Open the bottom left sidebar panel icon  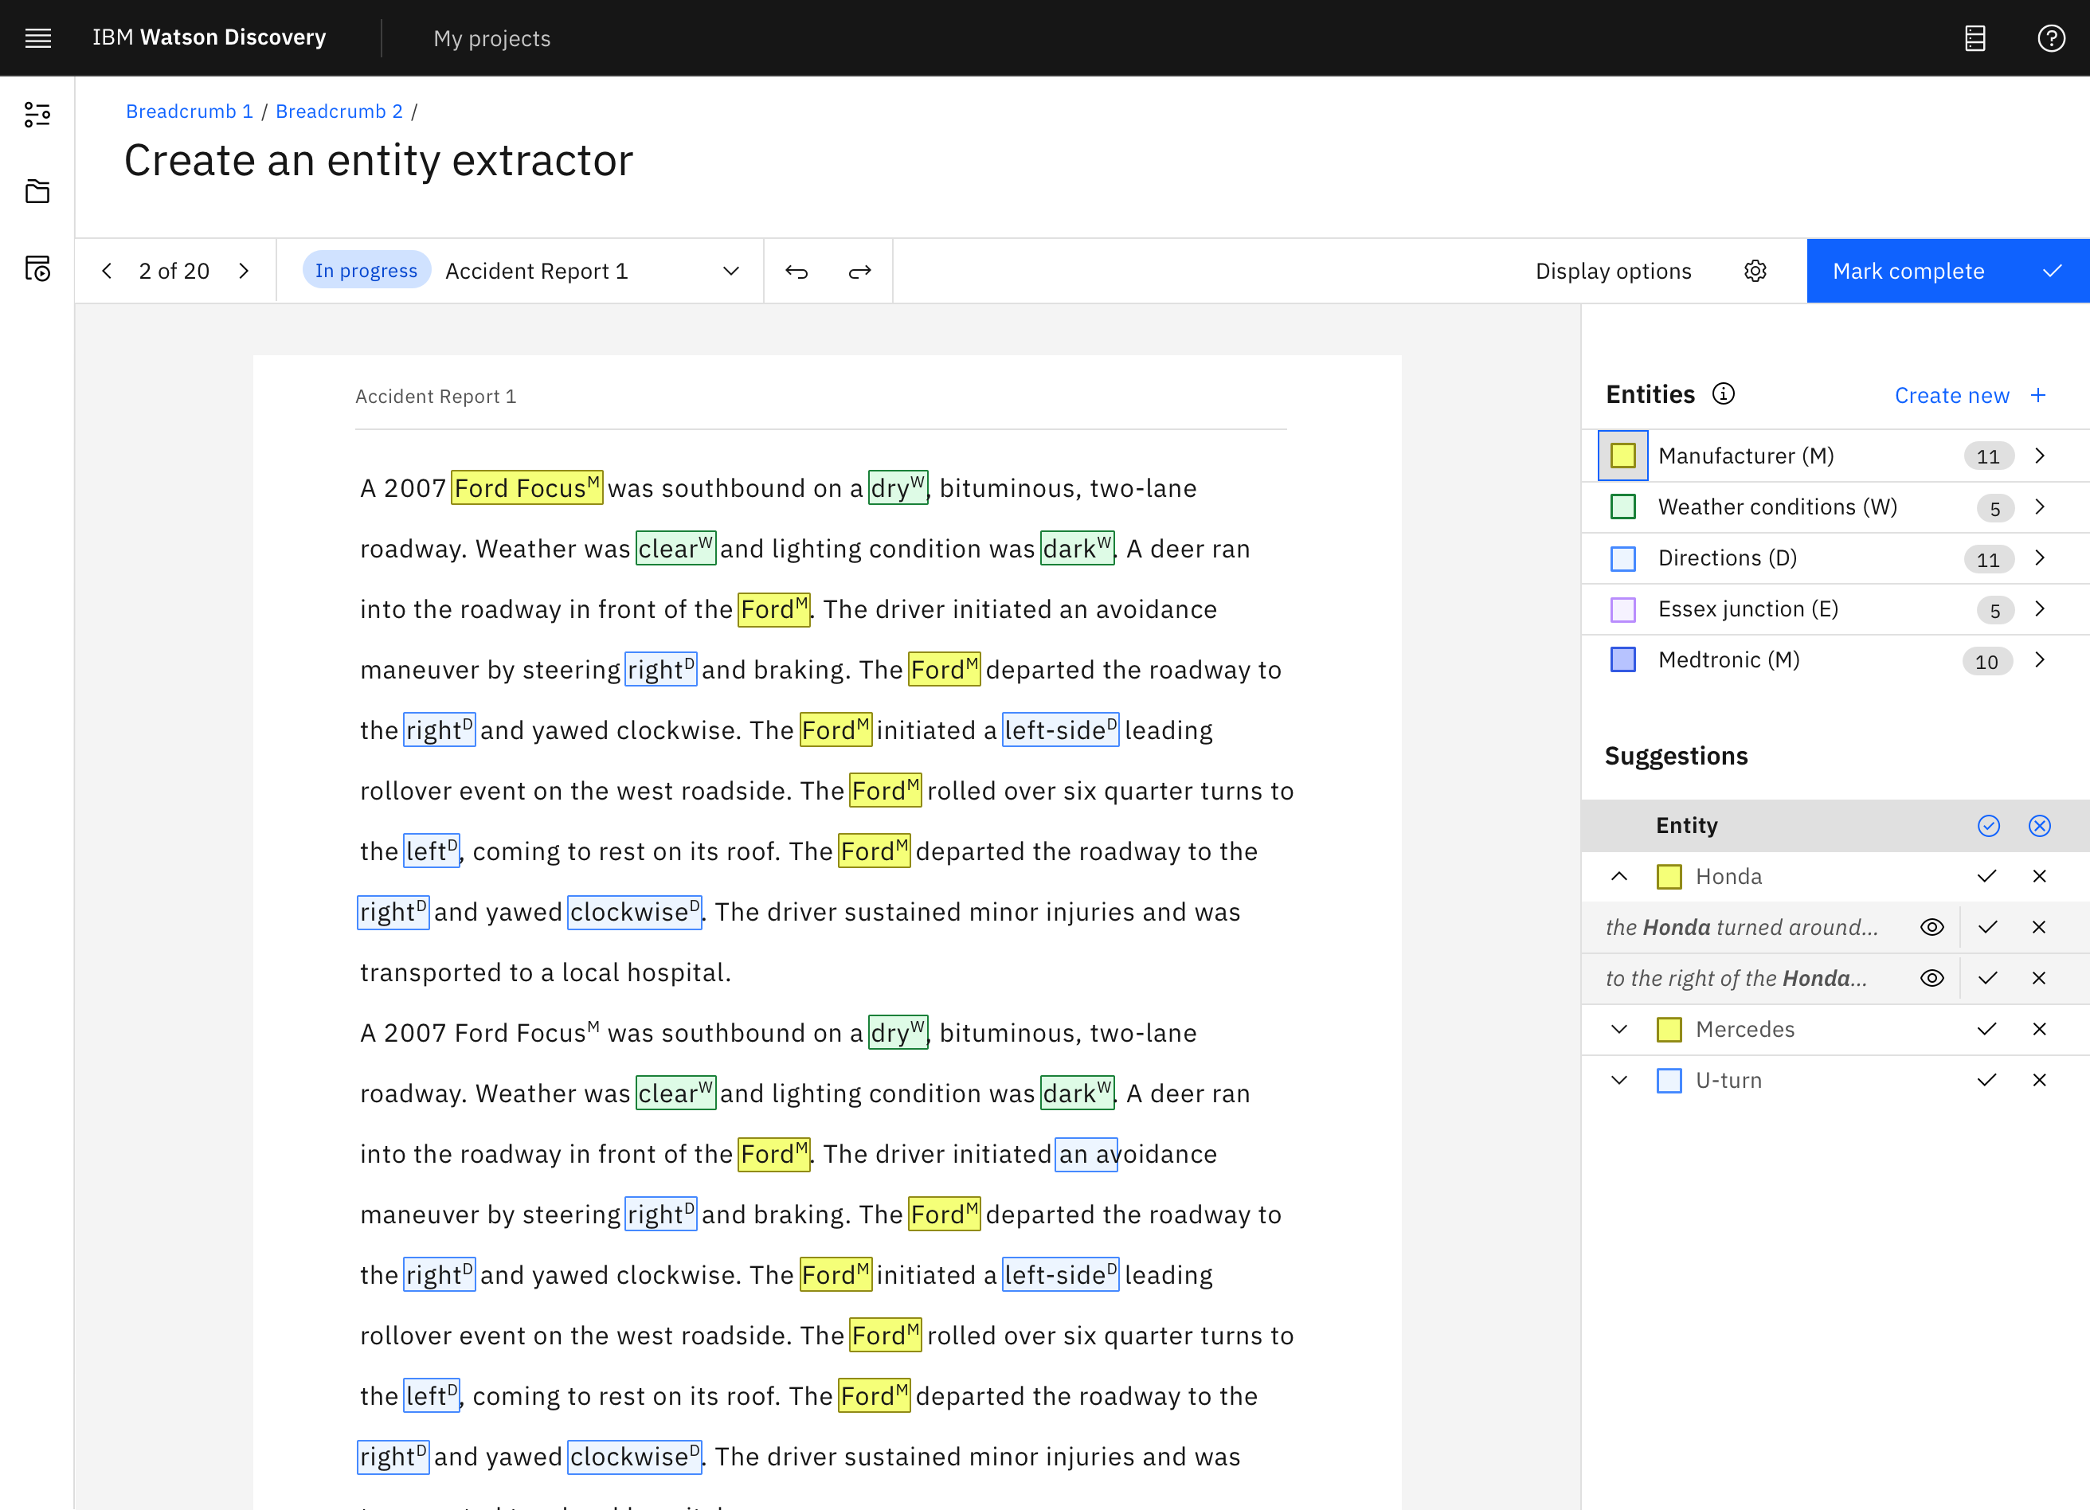tap(37, 268)
